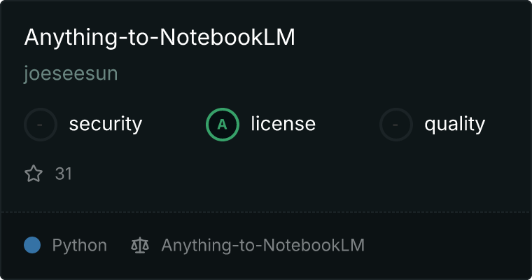Open the Anything-to-NotebookLM title link

pyautogui.click(x=160, y=37)
